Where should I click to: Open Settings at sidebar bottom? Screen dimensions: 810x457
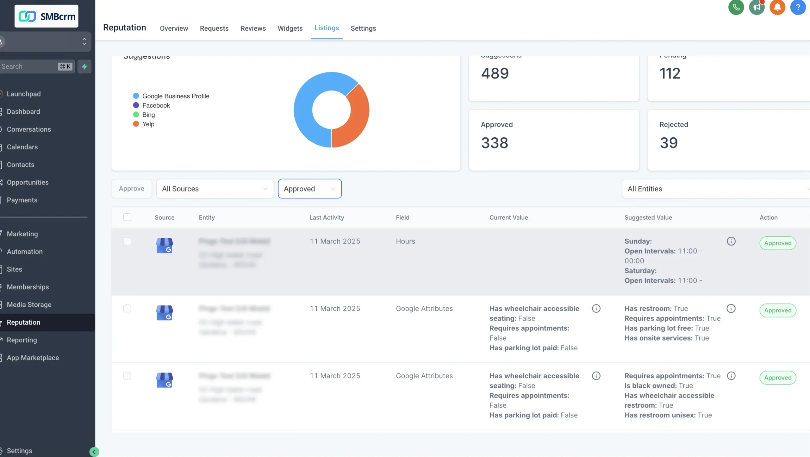19,451
